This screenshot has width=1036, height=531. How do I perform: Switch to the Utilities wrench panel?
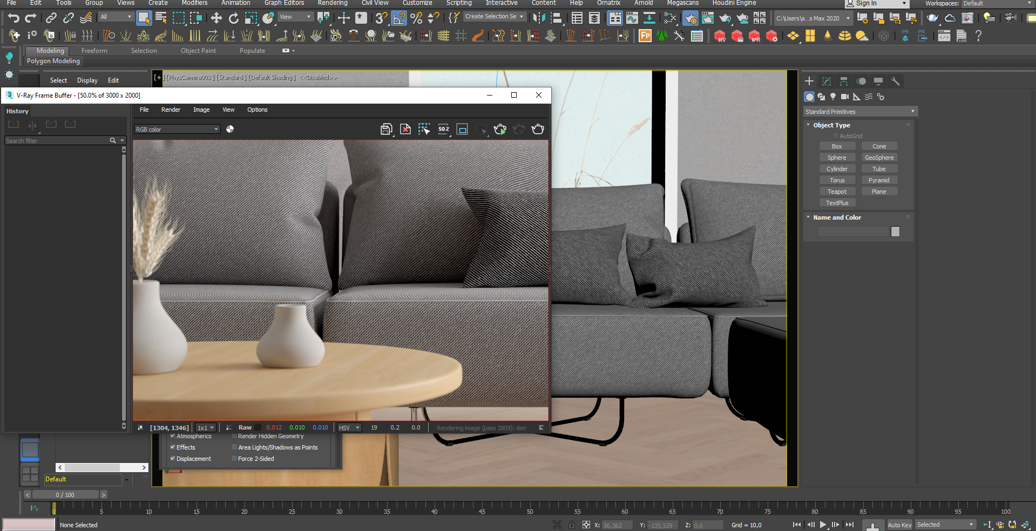896,81
